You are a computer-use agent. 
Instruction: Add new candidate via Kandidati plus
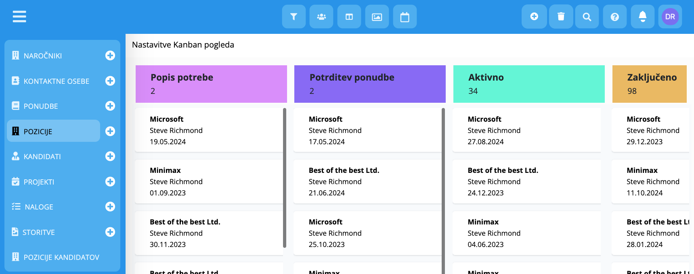point(110,156)
